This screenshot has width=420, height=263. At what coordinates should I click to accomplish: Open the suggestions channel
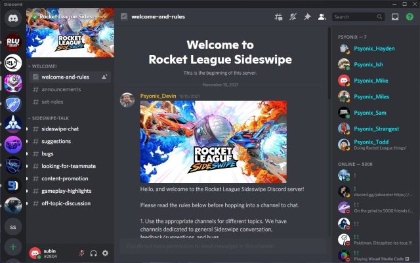(x=70, y=141)
